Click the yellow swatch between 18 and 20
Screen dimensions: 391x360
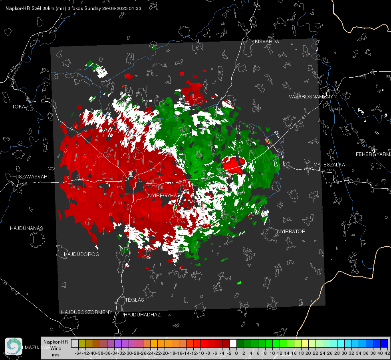[x=305, y=343]
